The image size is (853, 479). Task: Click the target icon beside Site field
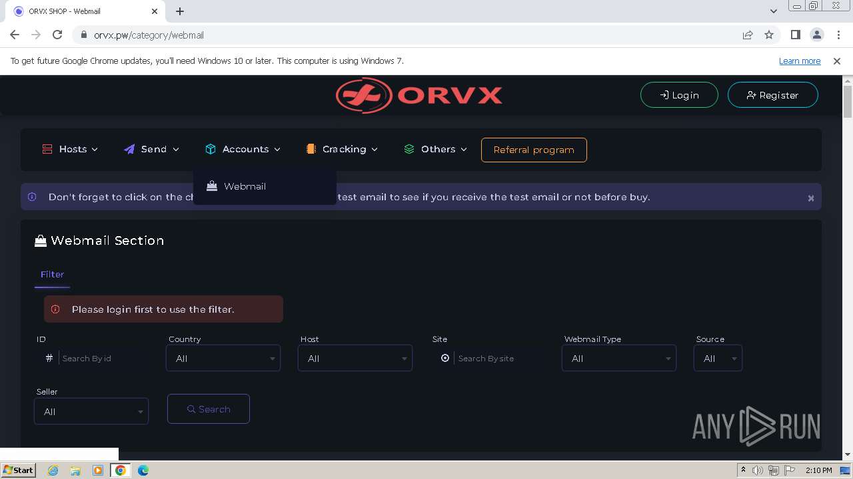pyautogui.click(x=445, y=358)
